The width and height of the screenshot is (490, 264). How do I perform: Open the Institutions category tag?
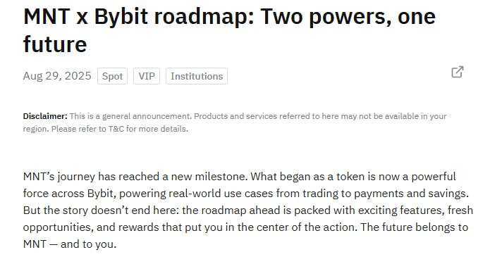(x=197, y=76)
